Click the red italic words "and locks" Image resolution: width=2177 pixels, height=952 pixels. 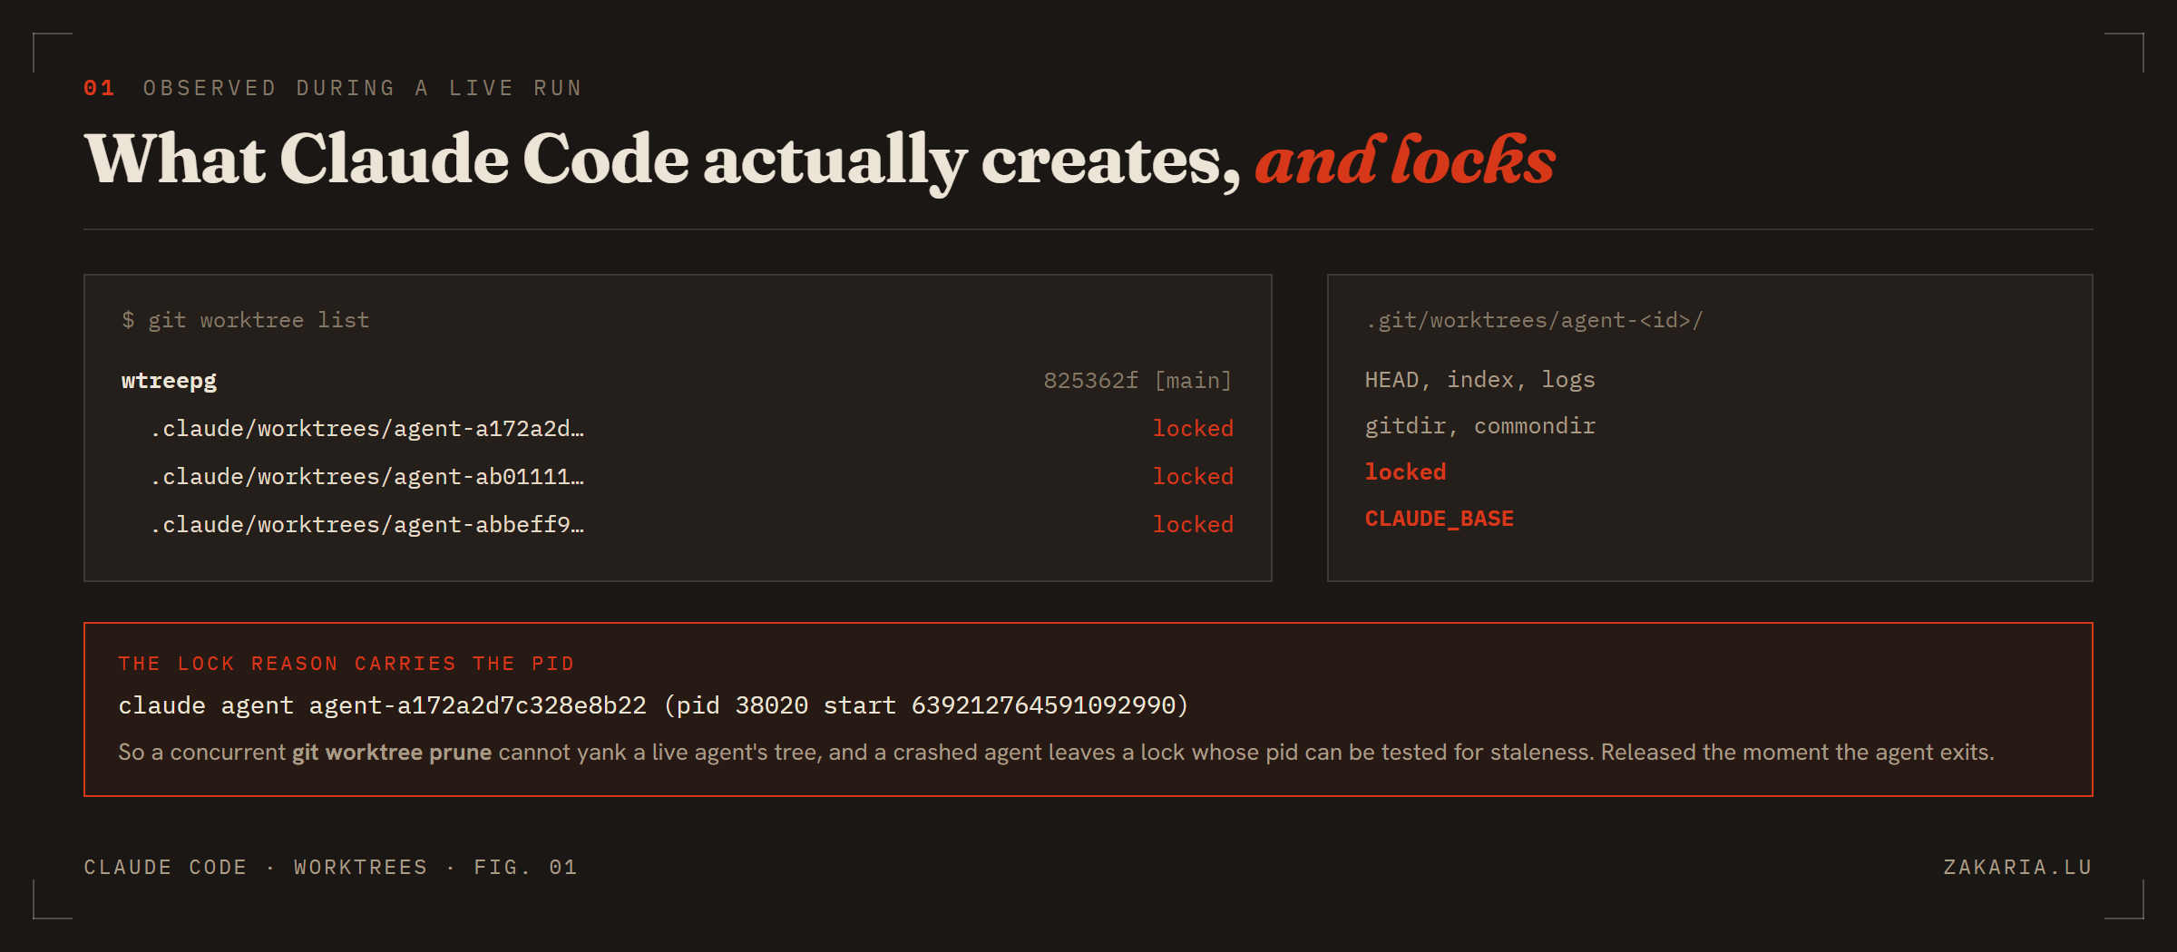coord(1405,160)
